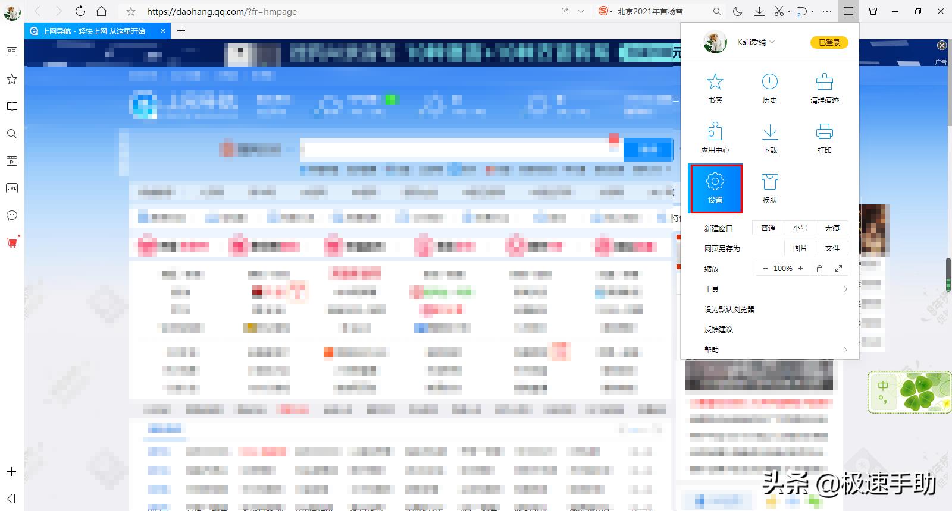
Task: Click the refresh page icon
Action: (80, 11)
